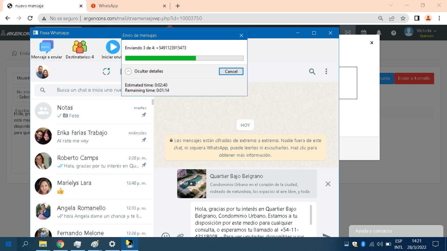Click the volume icon in system tray
The height and width of the screenshot is (251, 447).
point(380,244)
